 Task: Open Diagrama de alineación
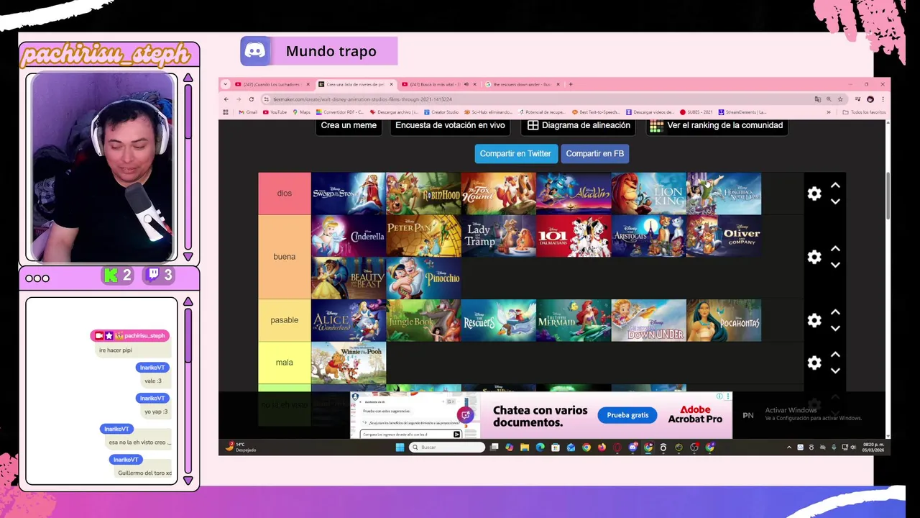pos(579,126)
